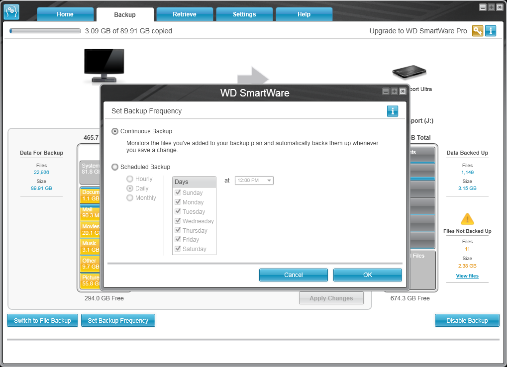Click Upgrade to WD SmartWare Pro text
The image size is (507, 367).
pos(418,31)
